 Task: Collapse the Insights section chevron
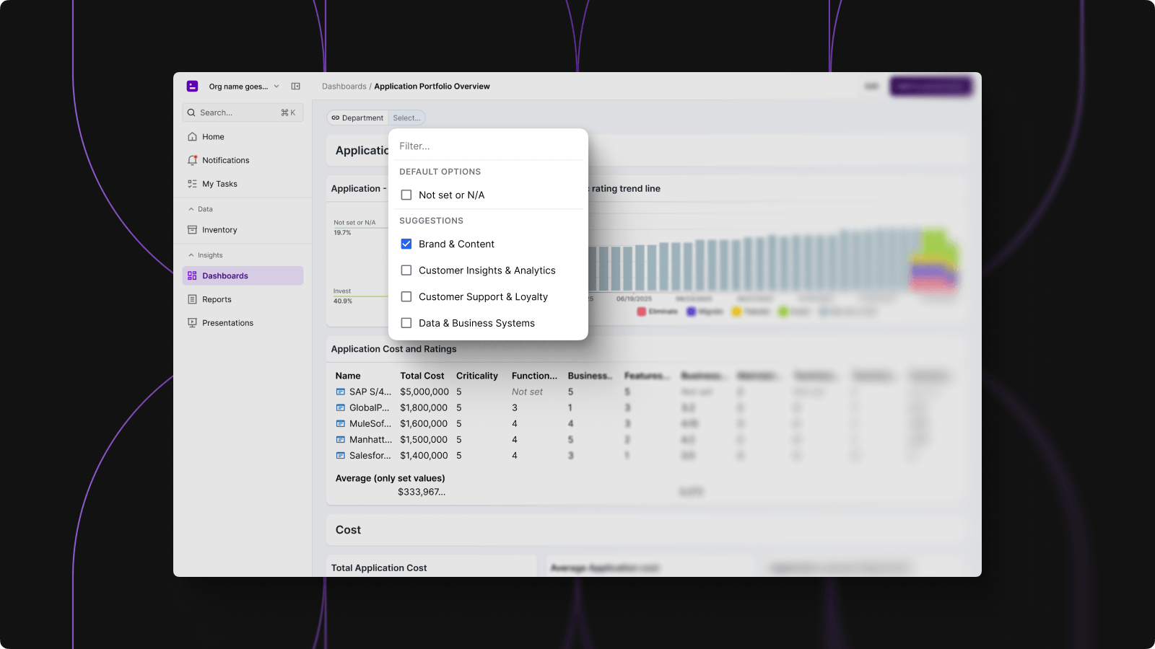pyautogui.click(x=191, y=255)
